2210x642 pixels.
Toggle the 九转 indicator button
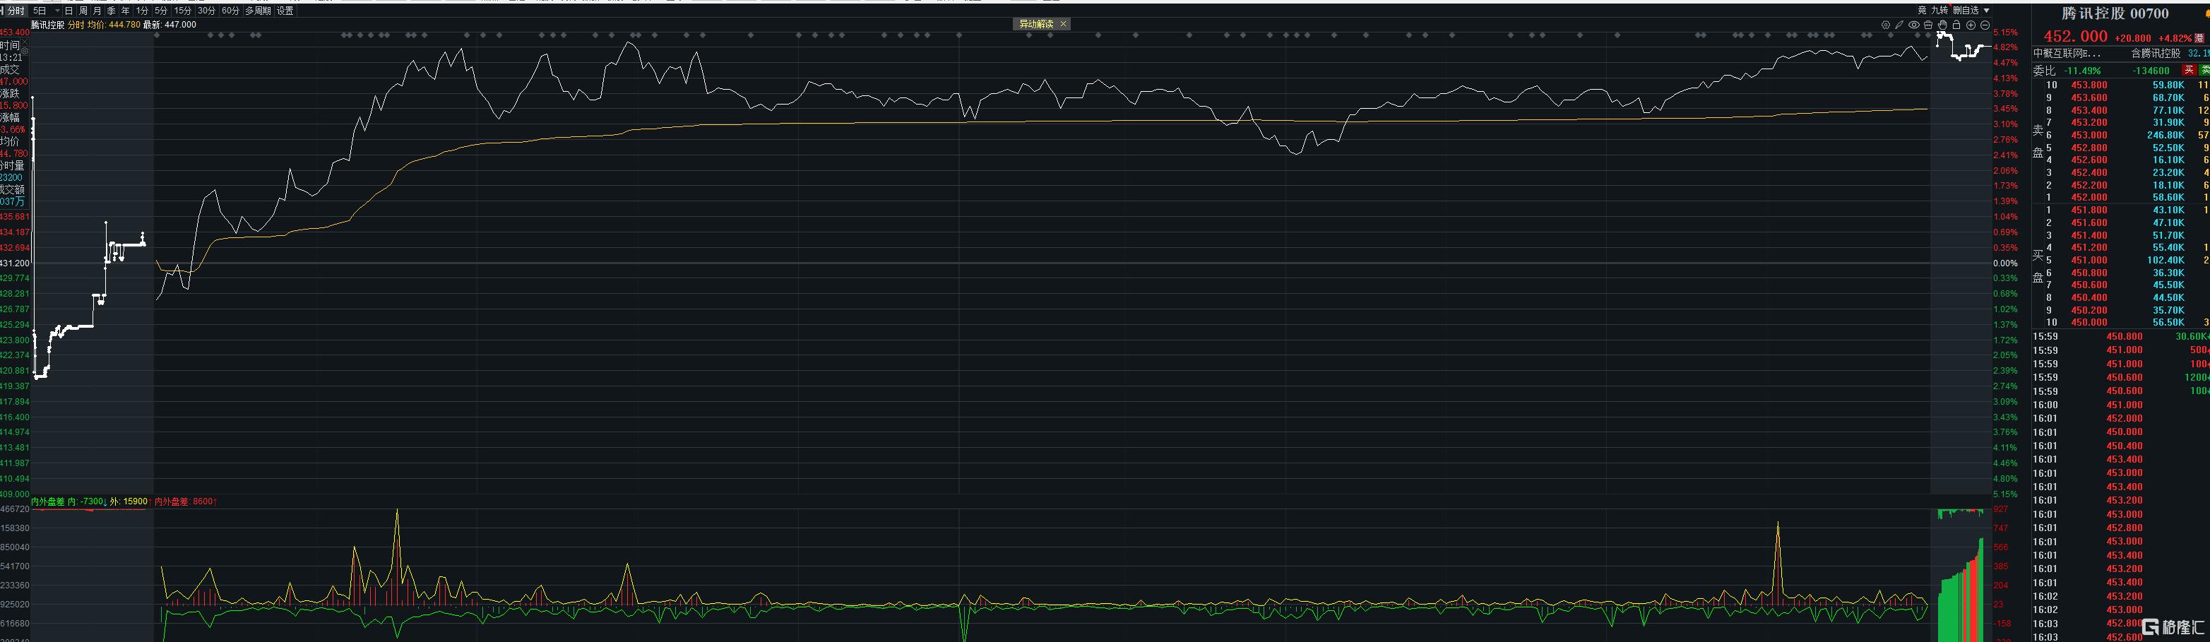1939,11
